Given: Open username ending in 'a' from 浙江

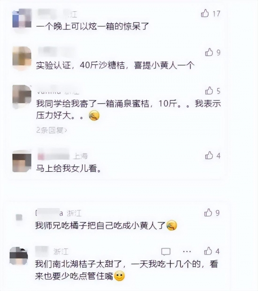Looking at the screenshot, I should [x=49, y=213].
